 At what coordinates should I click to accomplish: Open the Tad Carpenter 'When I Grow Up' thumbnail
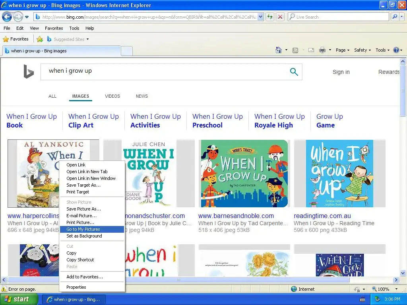[x=244, y=174]
